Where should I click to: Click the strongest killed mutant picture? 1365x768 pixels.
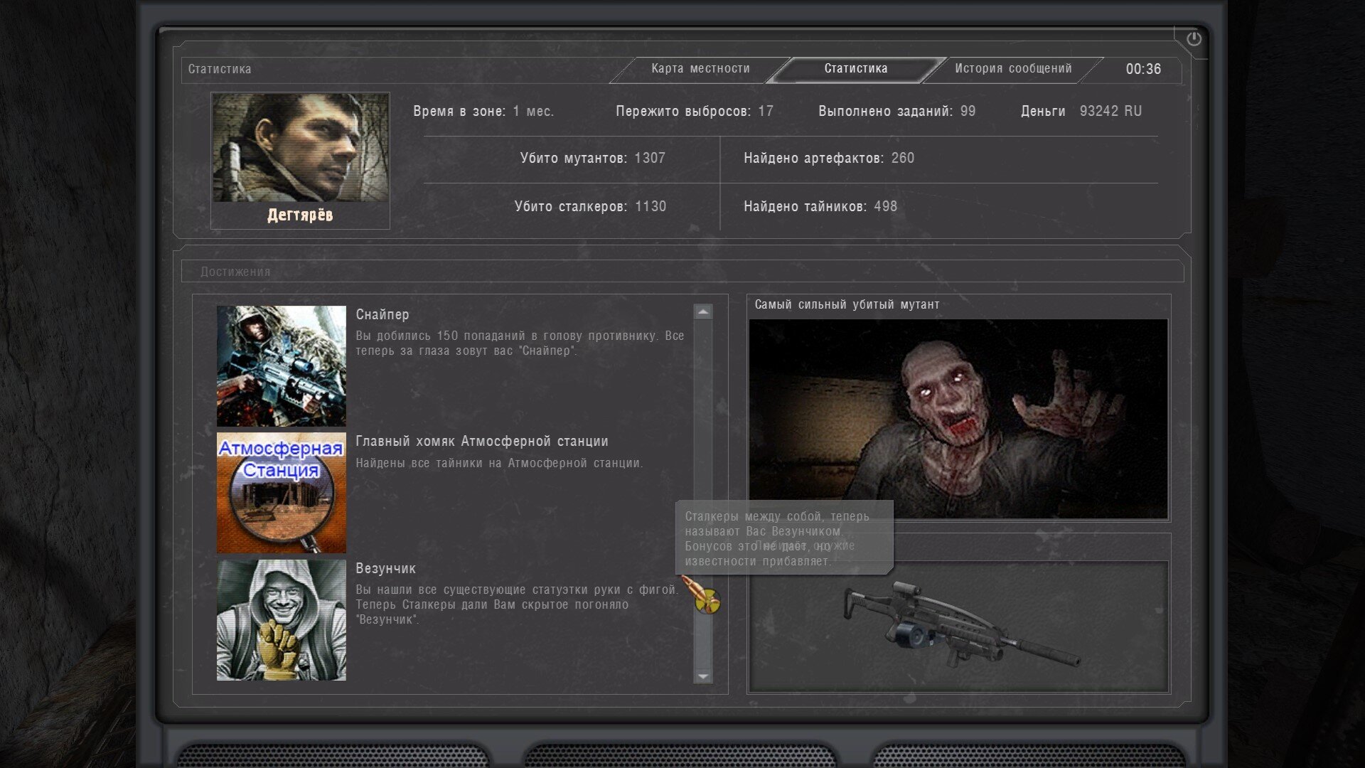(x=958, y=419)
